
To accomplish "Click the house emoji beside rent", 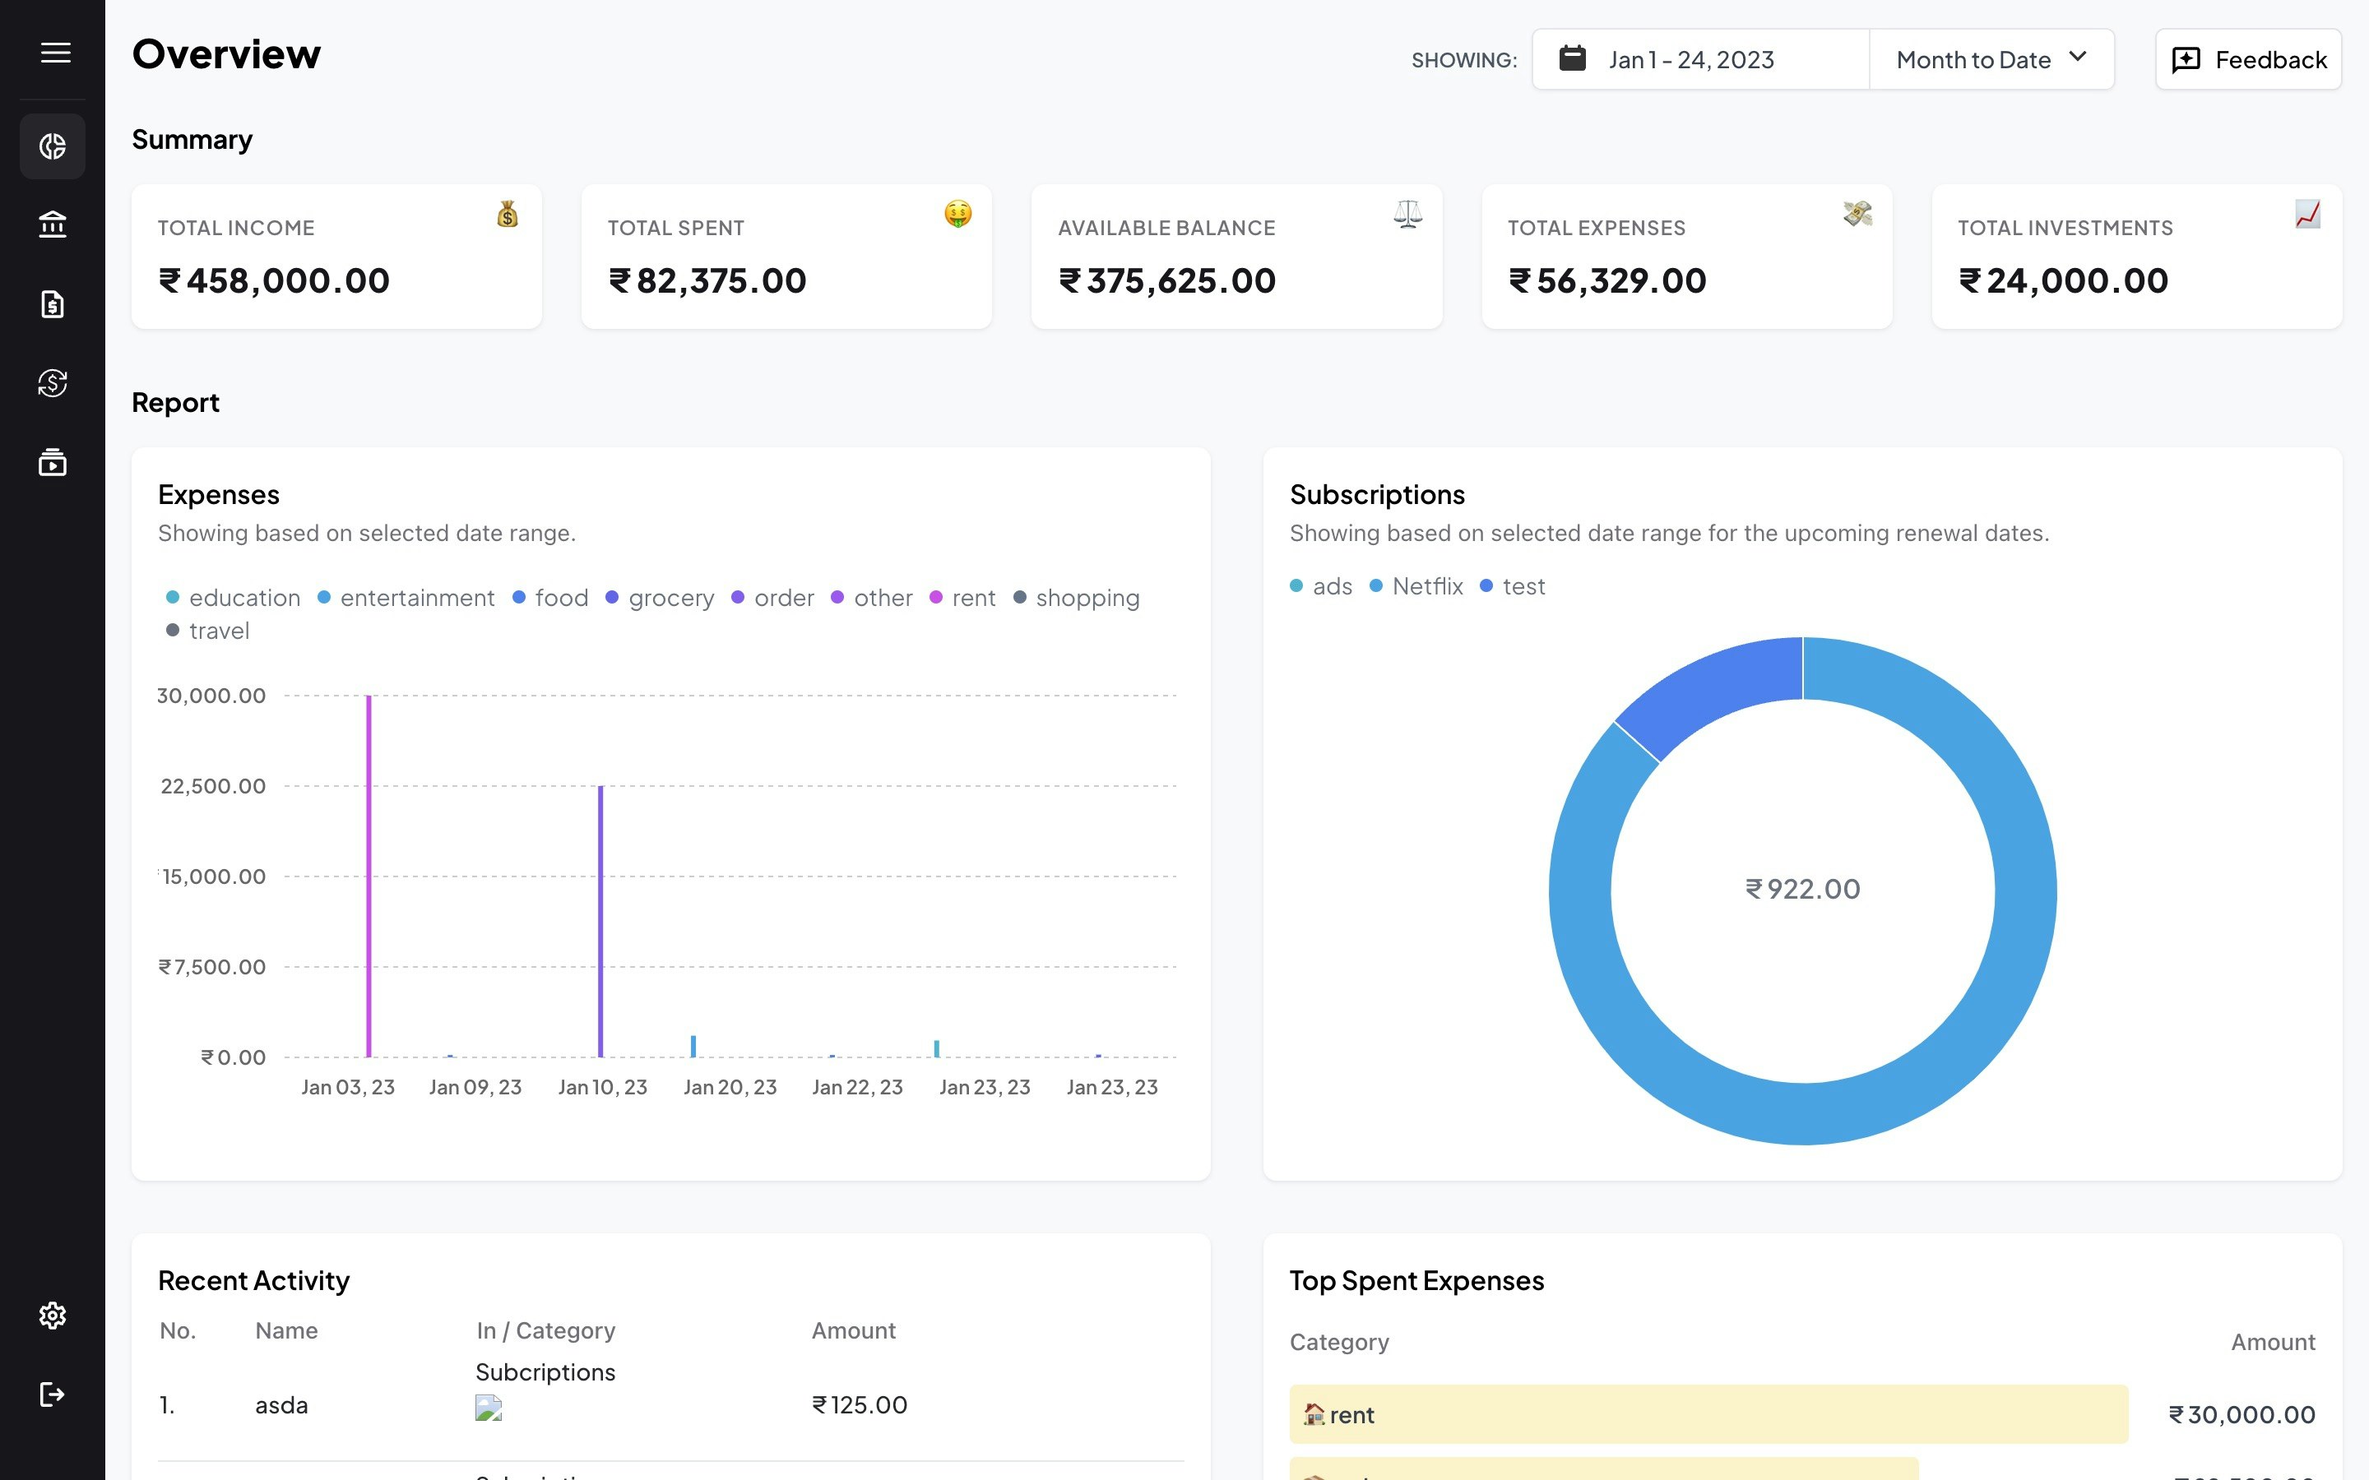I will 1314,1413.
